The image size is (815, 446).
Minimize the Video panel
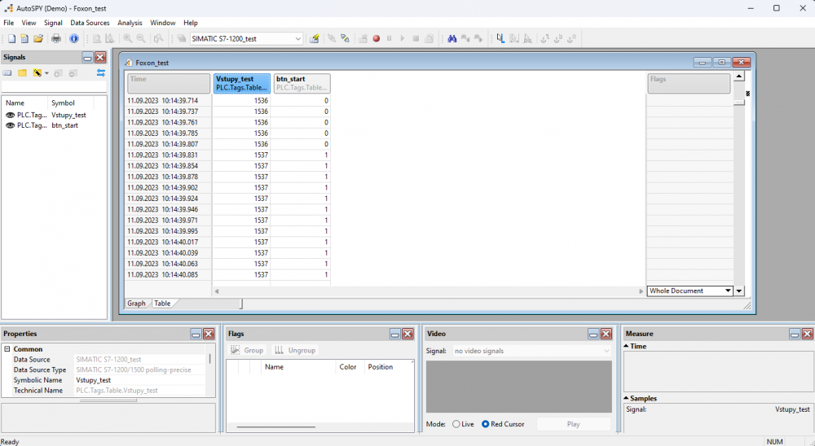pyautogui.click(x=593, y=334)
